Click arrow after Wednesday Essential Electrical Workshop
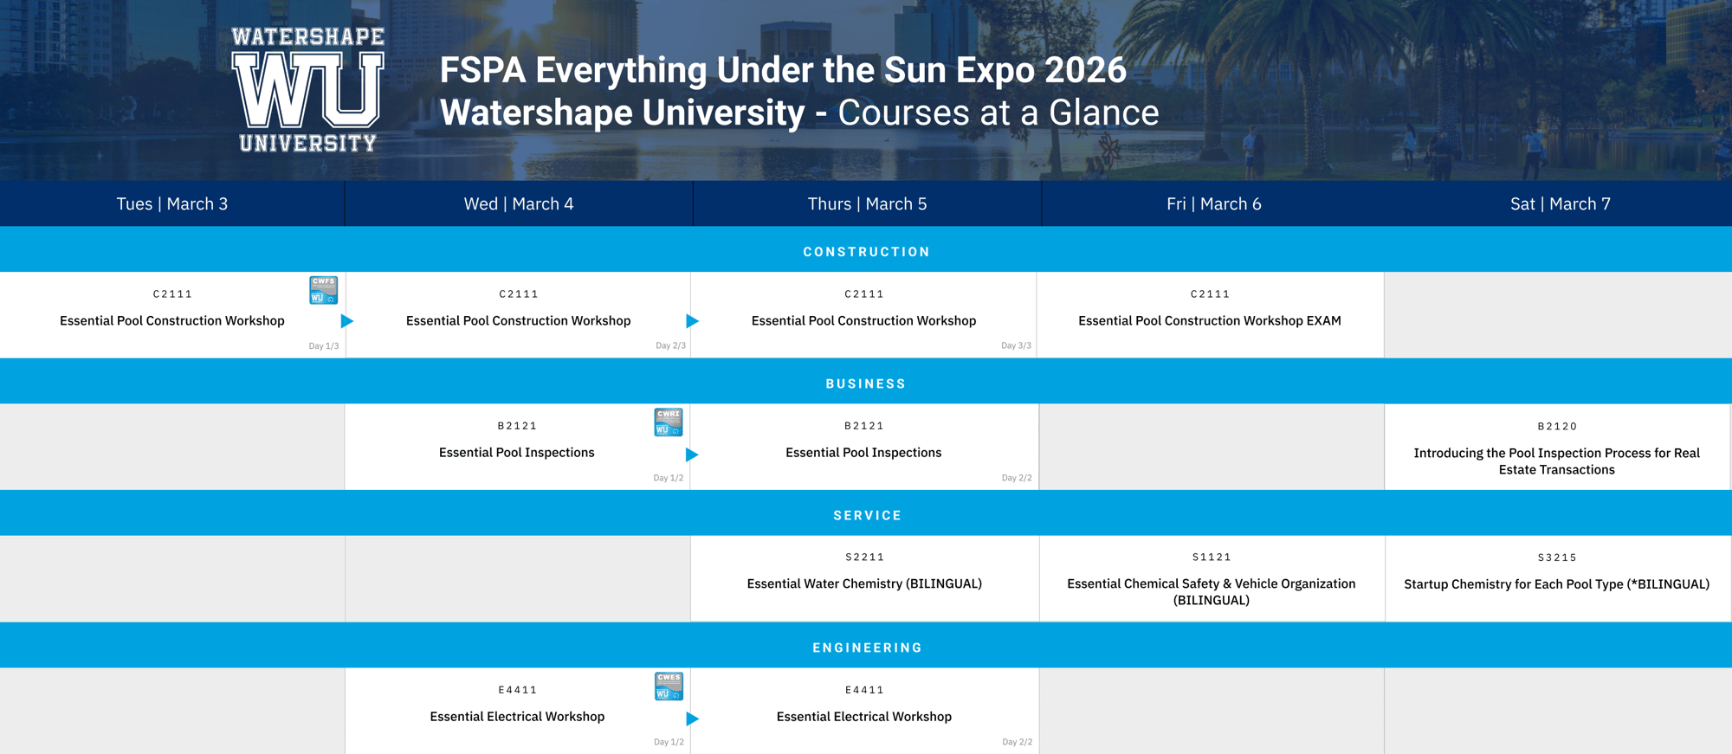The image size is (1732, 754). 692,718
